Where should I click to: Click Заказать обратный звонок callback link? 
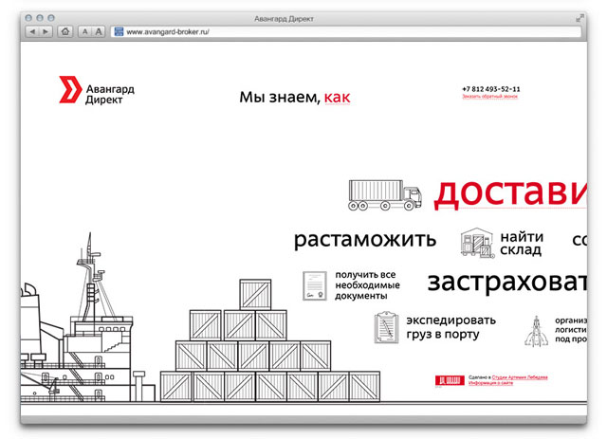[490, 97]
